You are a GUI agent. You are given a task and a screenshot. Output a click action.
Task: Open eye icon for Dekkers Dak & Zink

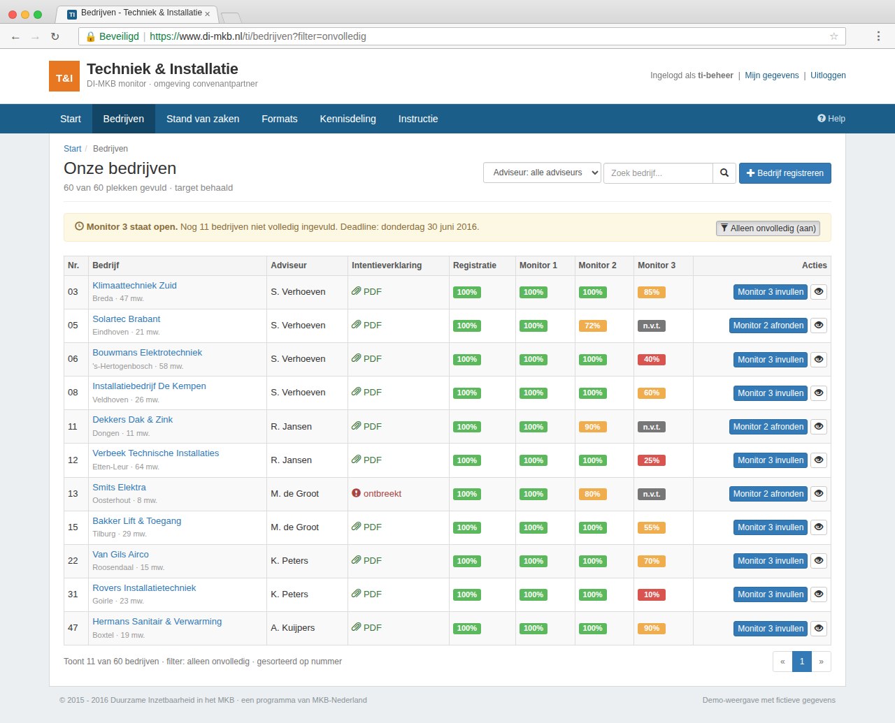[x=818, y=427]
